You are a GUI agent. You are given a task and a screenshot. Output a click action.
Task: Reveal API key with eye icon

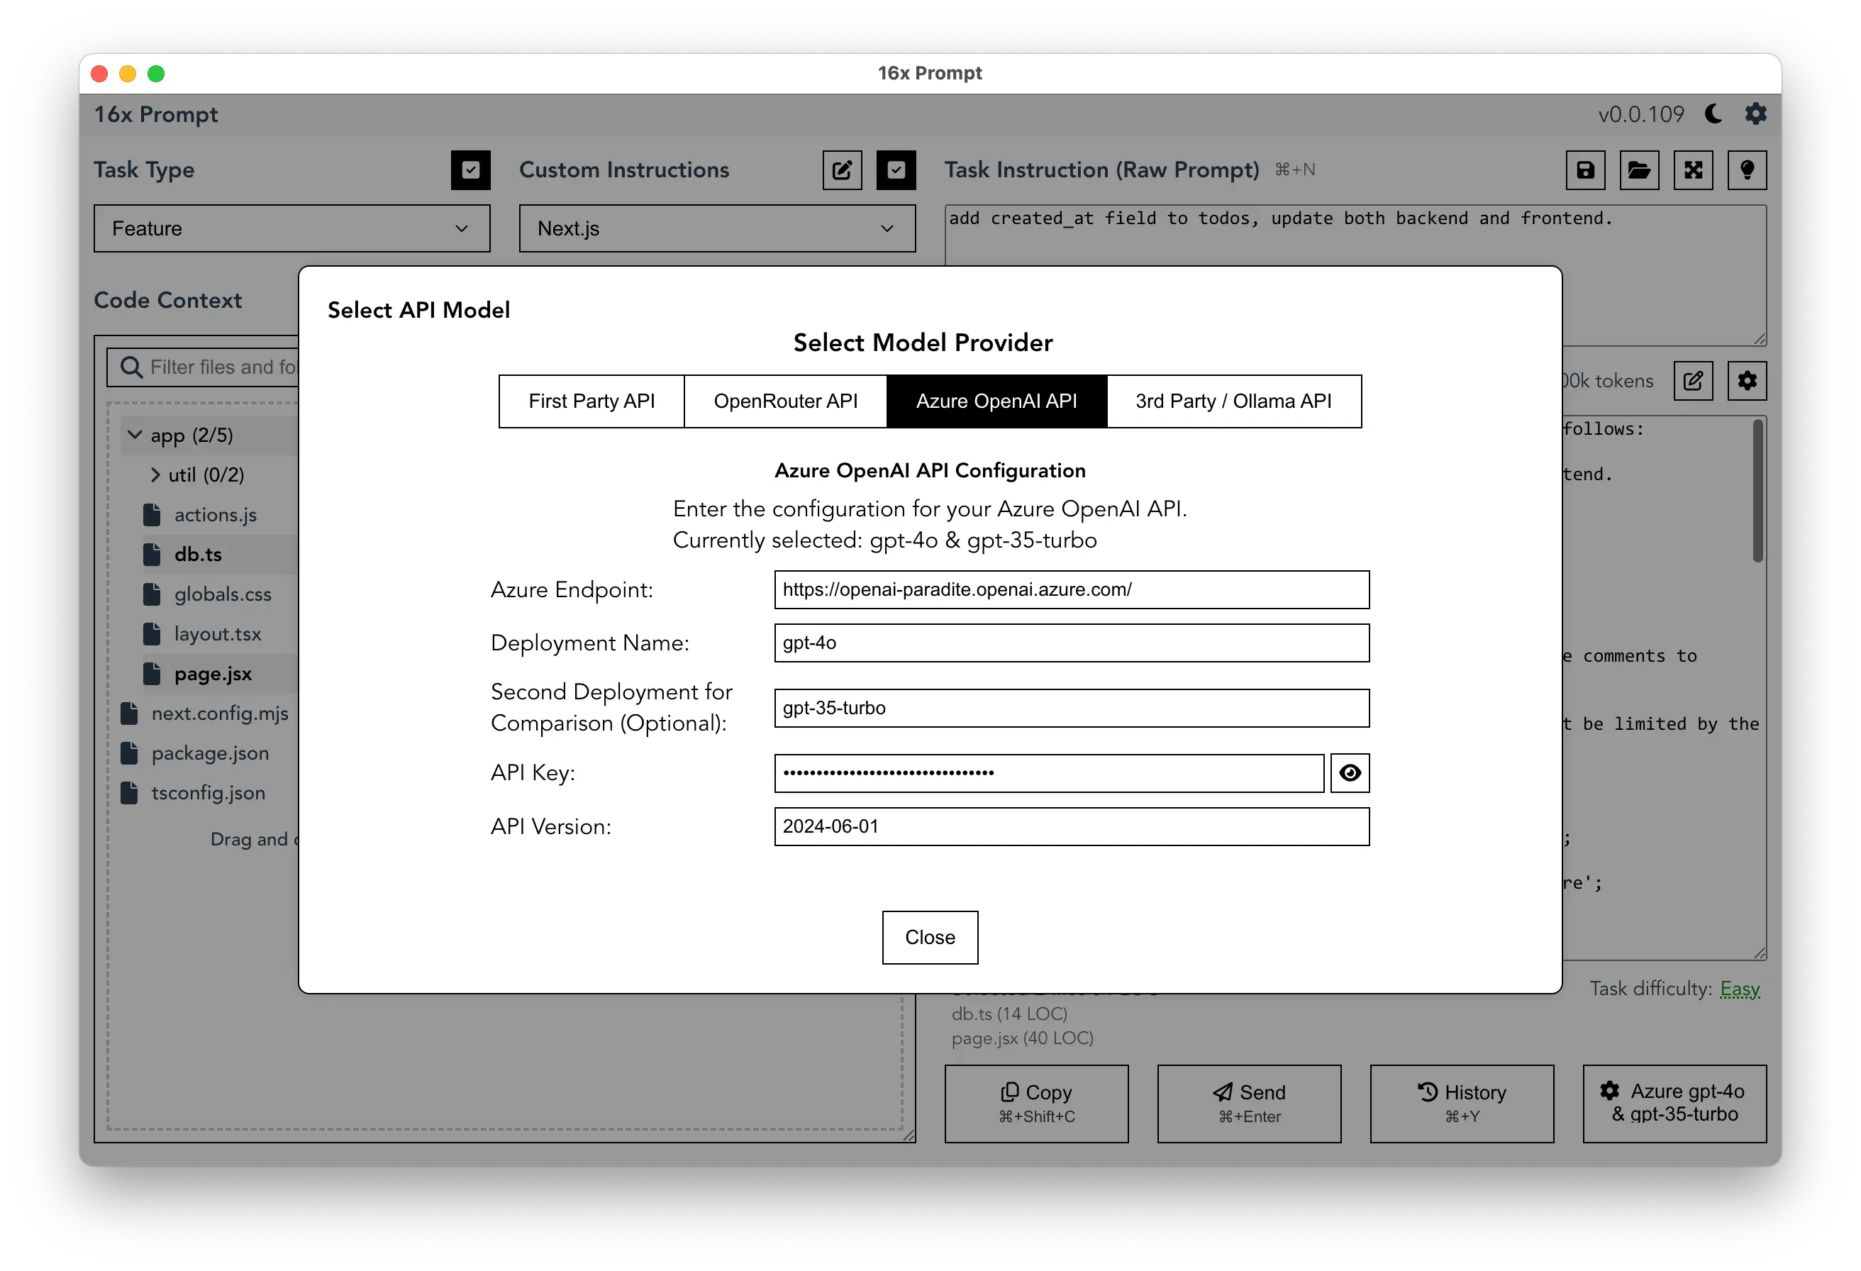(1350, 773)
